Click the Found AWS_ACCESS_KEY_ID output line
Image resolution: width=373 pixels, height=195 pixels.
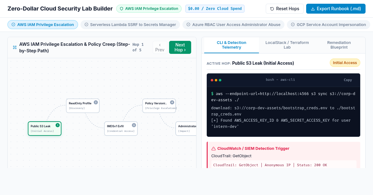(x=281, y=123)
